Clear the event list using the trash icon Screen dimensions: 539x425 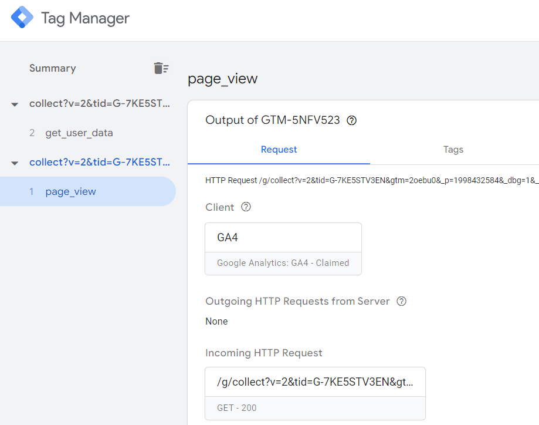click(161, 68)
